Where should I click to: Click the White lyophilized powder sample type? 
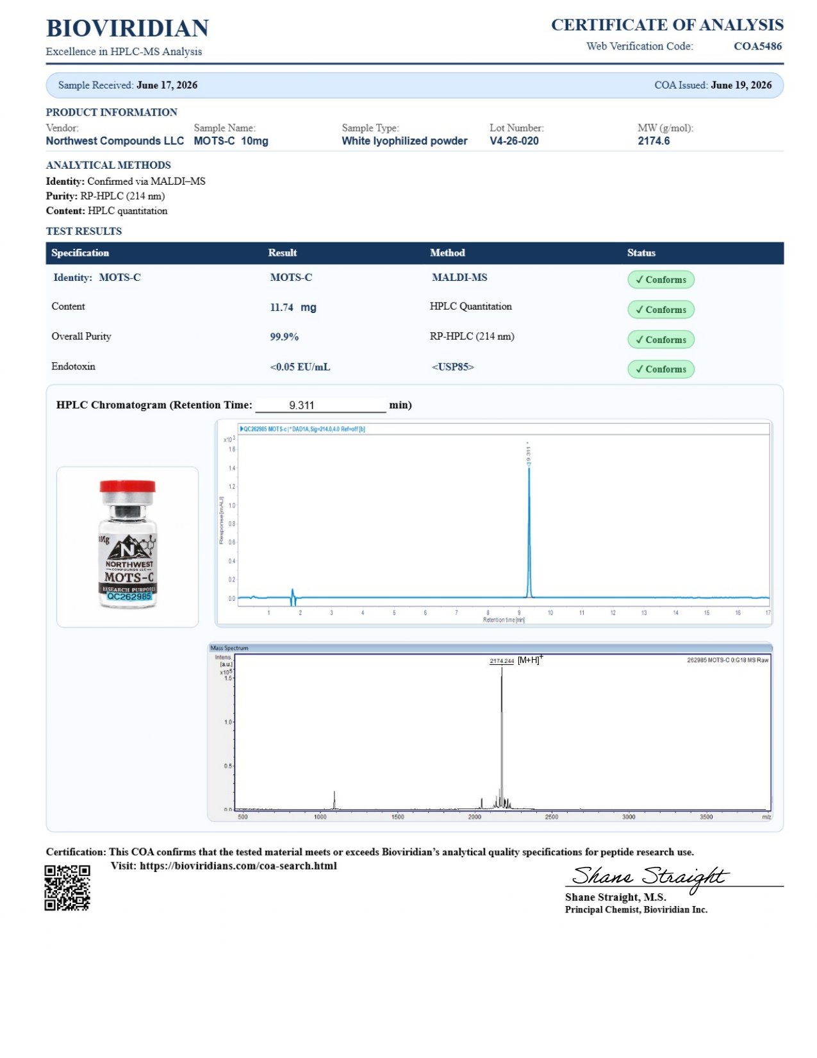pos(404,141)
